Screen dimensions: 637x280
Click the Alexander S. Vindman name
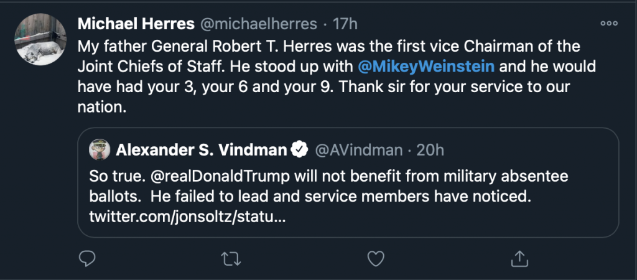[201, 150]
